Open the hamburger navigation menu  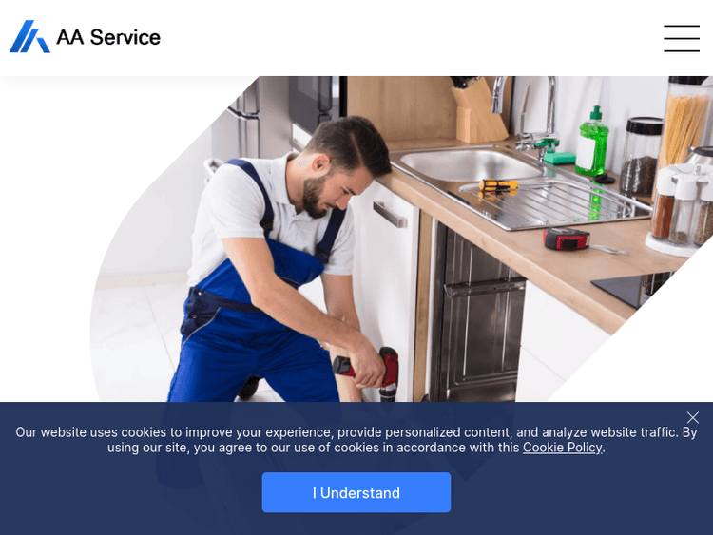click(x=682, y=38)
